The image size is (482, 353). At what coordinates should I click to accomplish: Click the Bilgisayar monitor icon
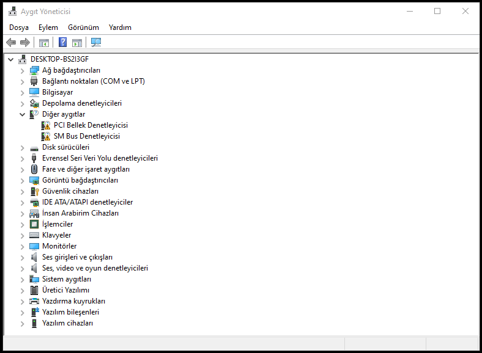(34, 92)
